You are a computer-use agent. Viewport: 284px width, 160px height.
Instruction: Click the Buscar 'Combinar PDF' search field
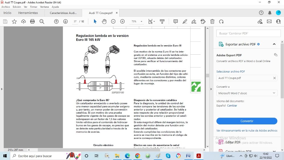coord(248,33)
